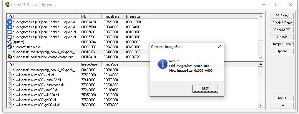Viewport: 299px width, 114px height.
Task: Click the blue info icon in dialog
Action: [x=162, y=64]
